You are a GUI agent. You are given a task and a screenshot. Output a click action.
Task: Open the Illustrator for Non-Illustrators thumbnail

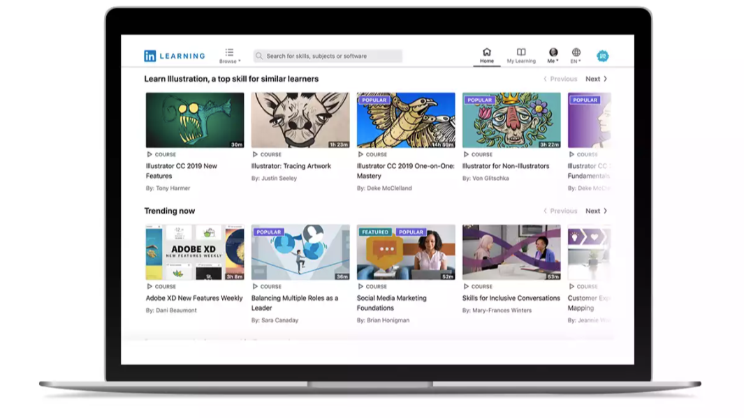(511, 120)
